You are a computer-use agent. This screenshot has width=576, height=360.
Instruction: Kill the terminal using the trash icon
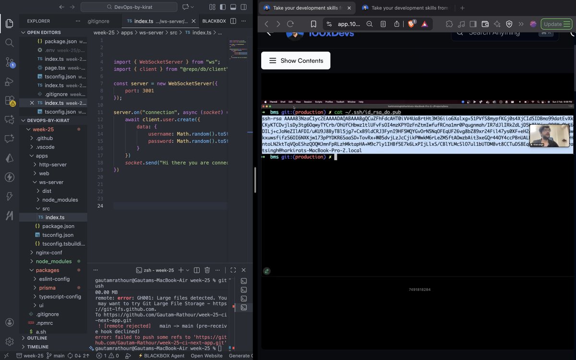click(207, 270)
